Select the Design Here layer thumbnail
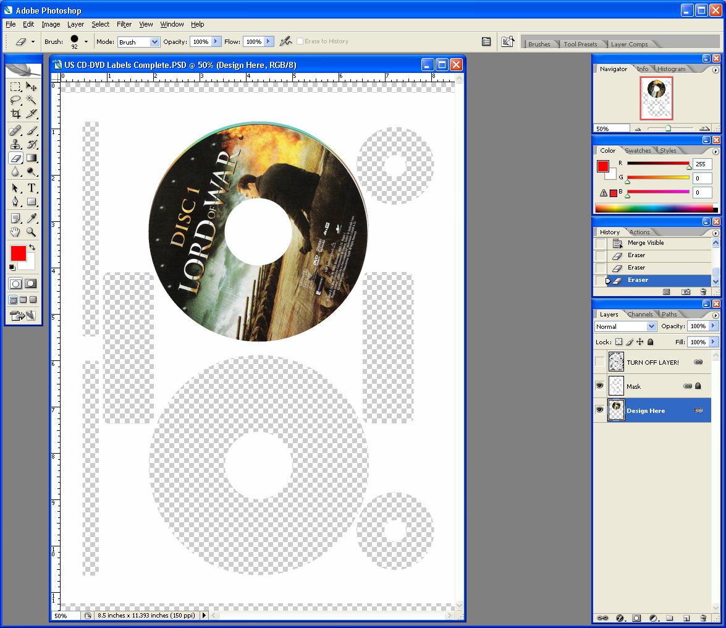The image size is (726, 628). tap(616, 410)
